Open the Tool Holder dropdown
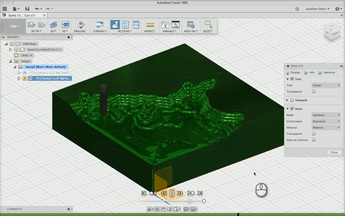This screenshot has height=216, width=345. [x=326, y=85]
